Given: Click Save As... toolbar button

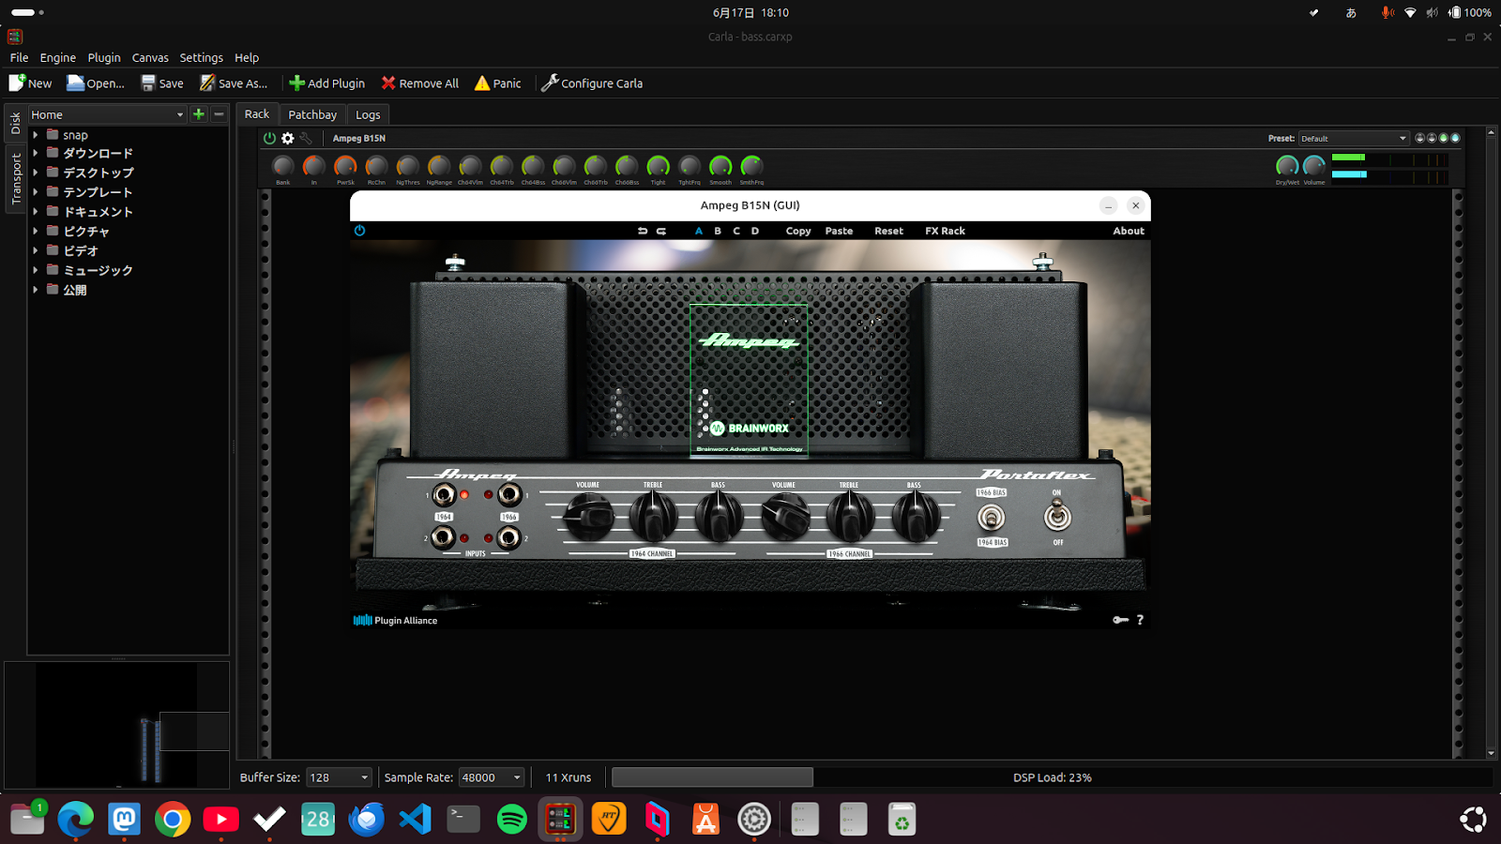Looking at the screenshot, I should 234,83.
